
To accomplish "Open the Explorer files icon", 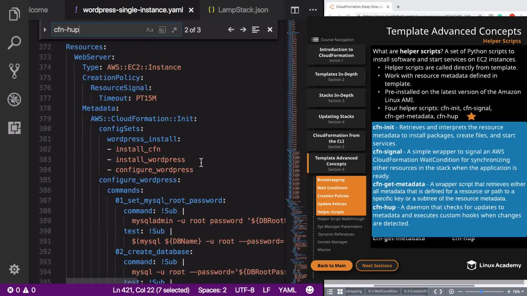I will point(14,14).
